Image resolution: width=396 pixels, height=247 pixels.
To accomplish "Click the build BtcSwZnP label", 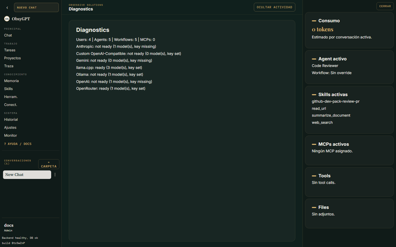I will pyautogui.click(x=13, y=243).
